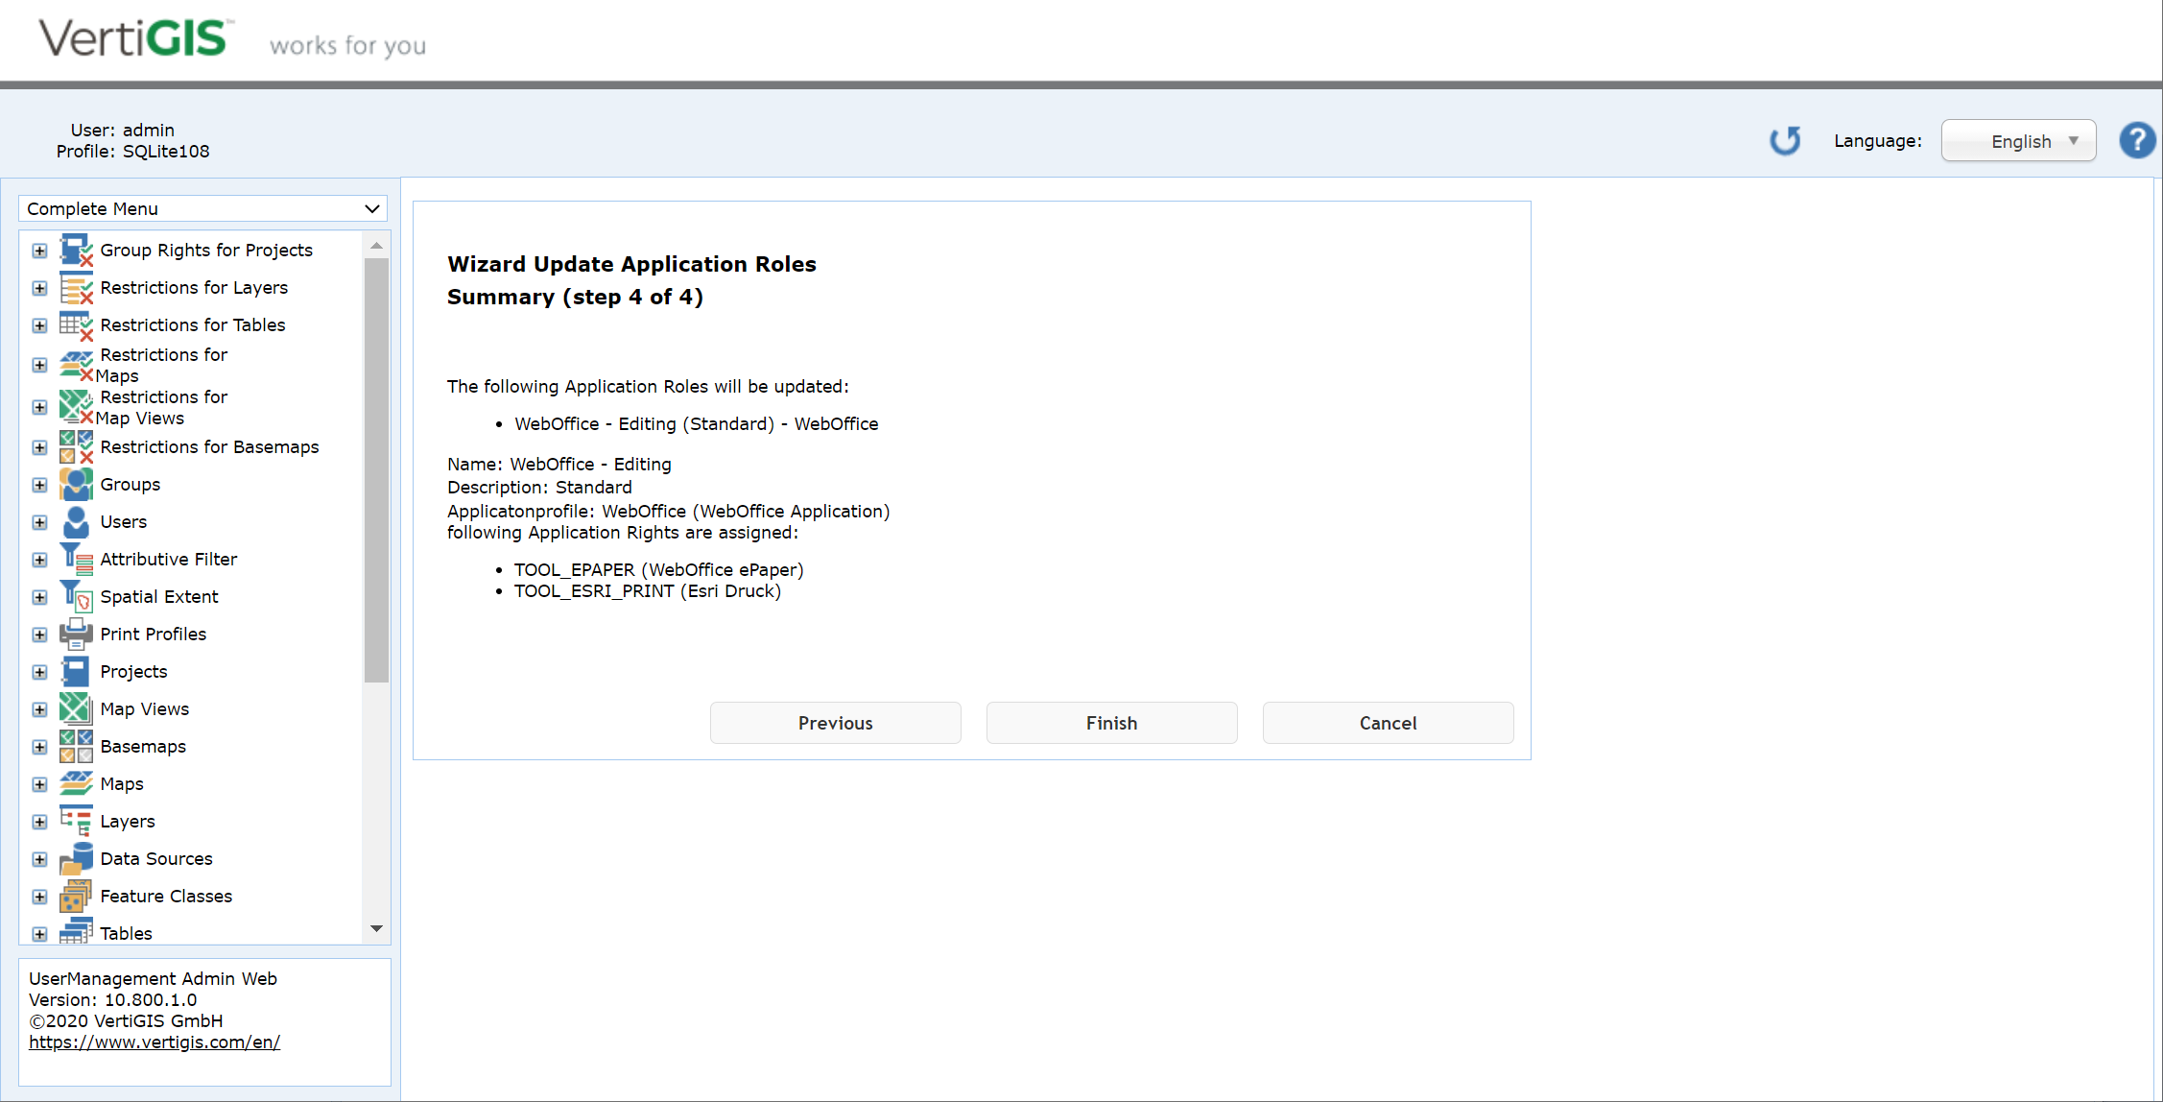The height and width of the screenshot is (1102, 2163).
Task: Click Previous to go back a step
Action: (x=834, y=723)
